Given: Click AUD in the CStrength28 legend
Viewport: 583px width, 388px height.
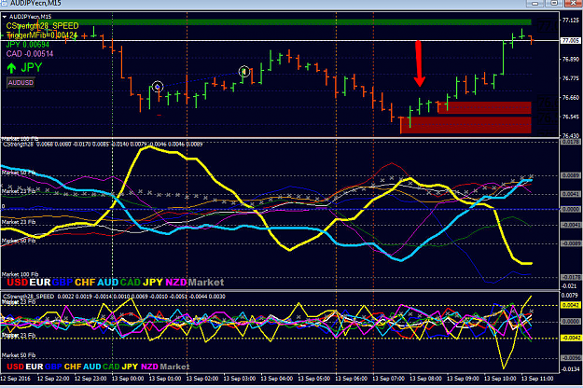Looking at the screenshot, I should 108,283.
